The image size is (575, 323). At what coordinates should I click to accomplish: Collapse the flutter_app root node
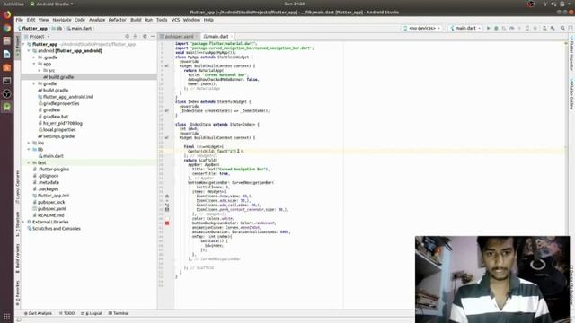coord(24,44)
